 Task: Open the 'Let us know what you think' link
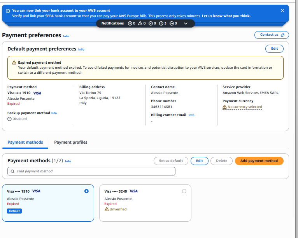click(226, 16)
